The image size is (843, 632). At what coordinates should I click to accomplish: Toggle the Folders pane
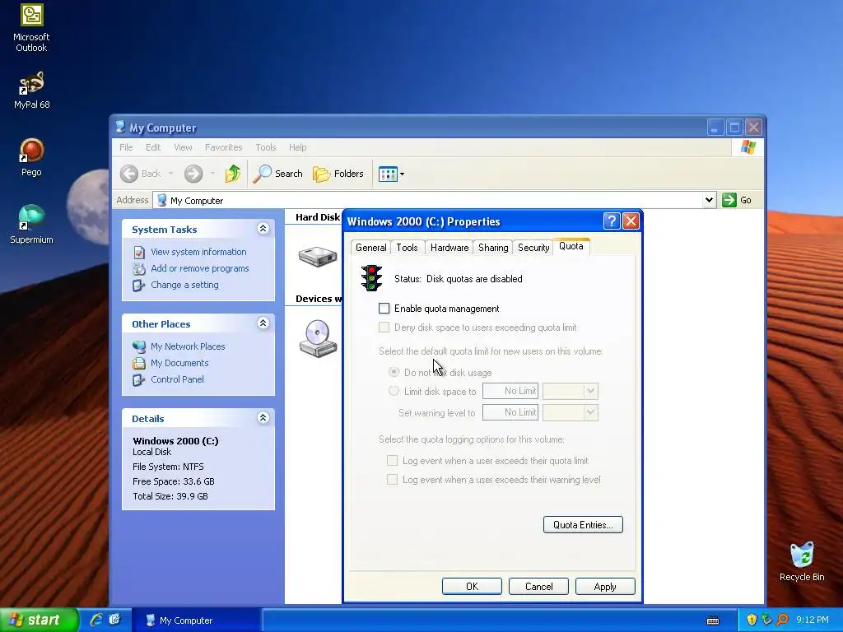(x=338, y=174)
